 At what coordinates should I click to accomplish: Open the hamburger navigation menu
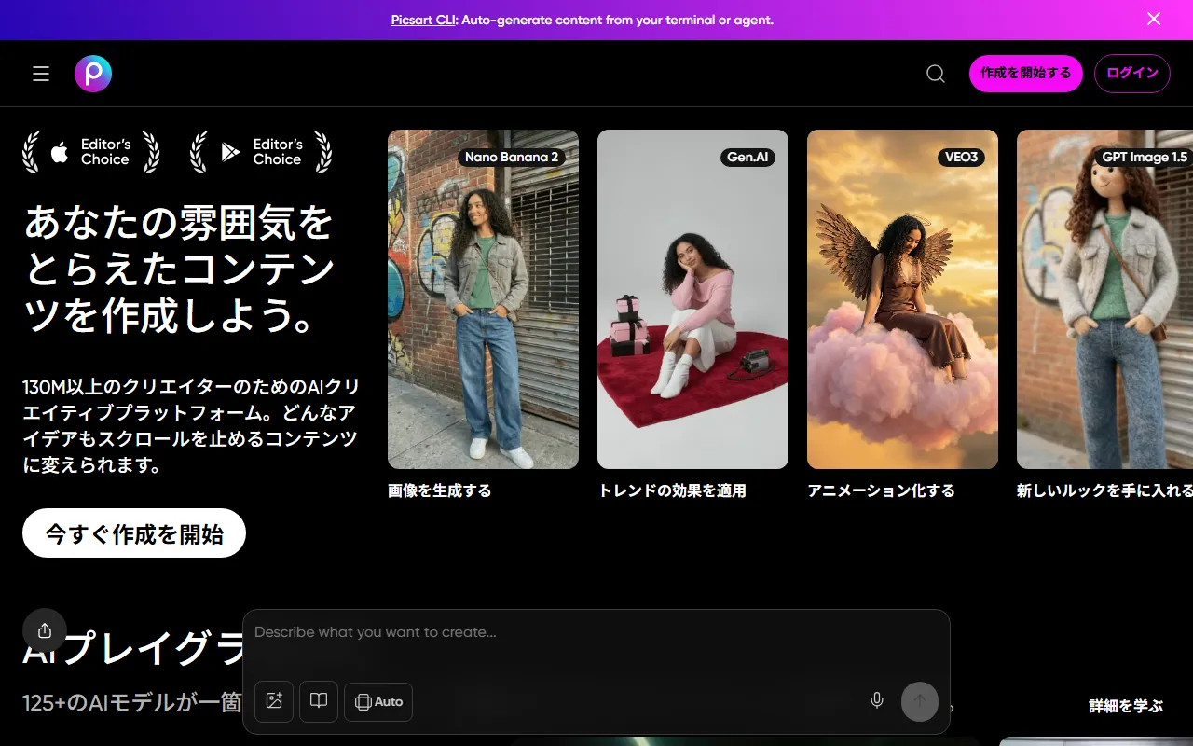pyautogui.click(x=41, y=74)
